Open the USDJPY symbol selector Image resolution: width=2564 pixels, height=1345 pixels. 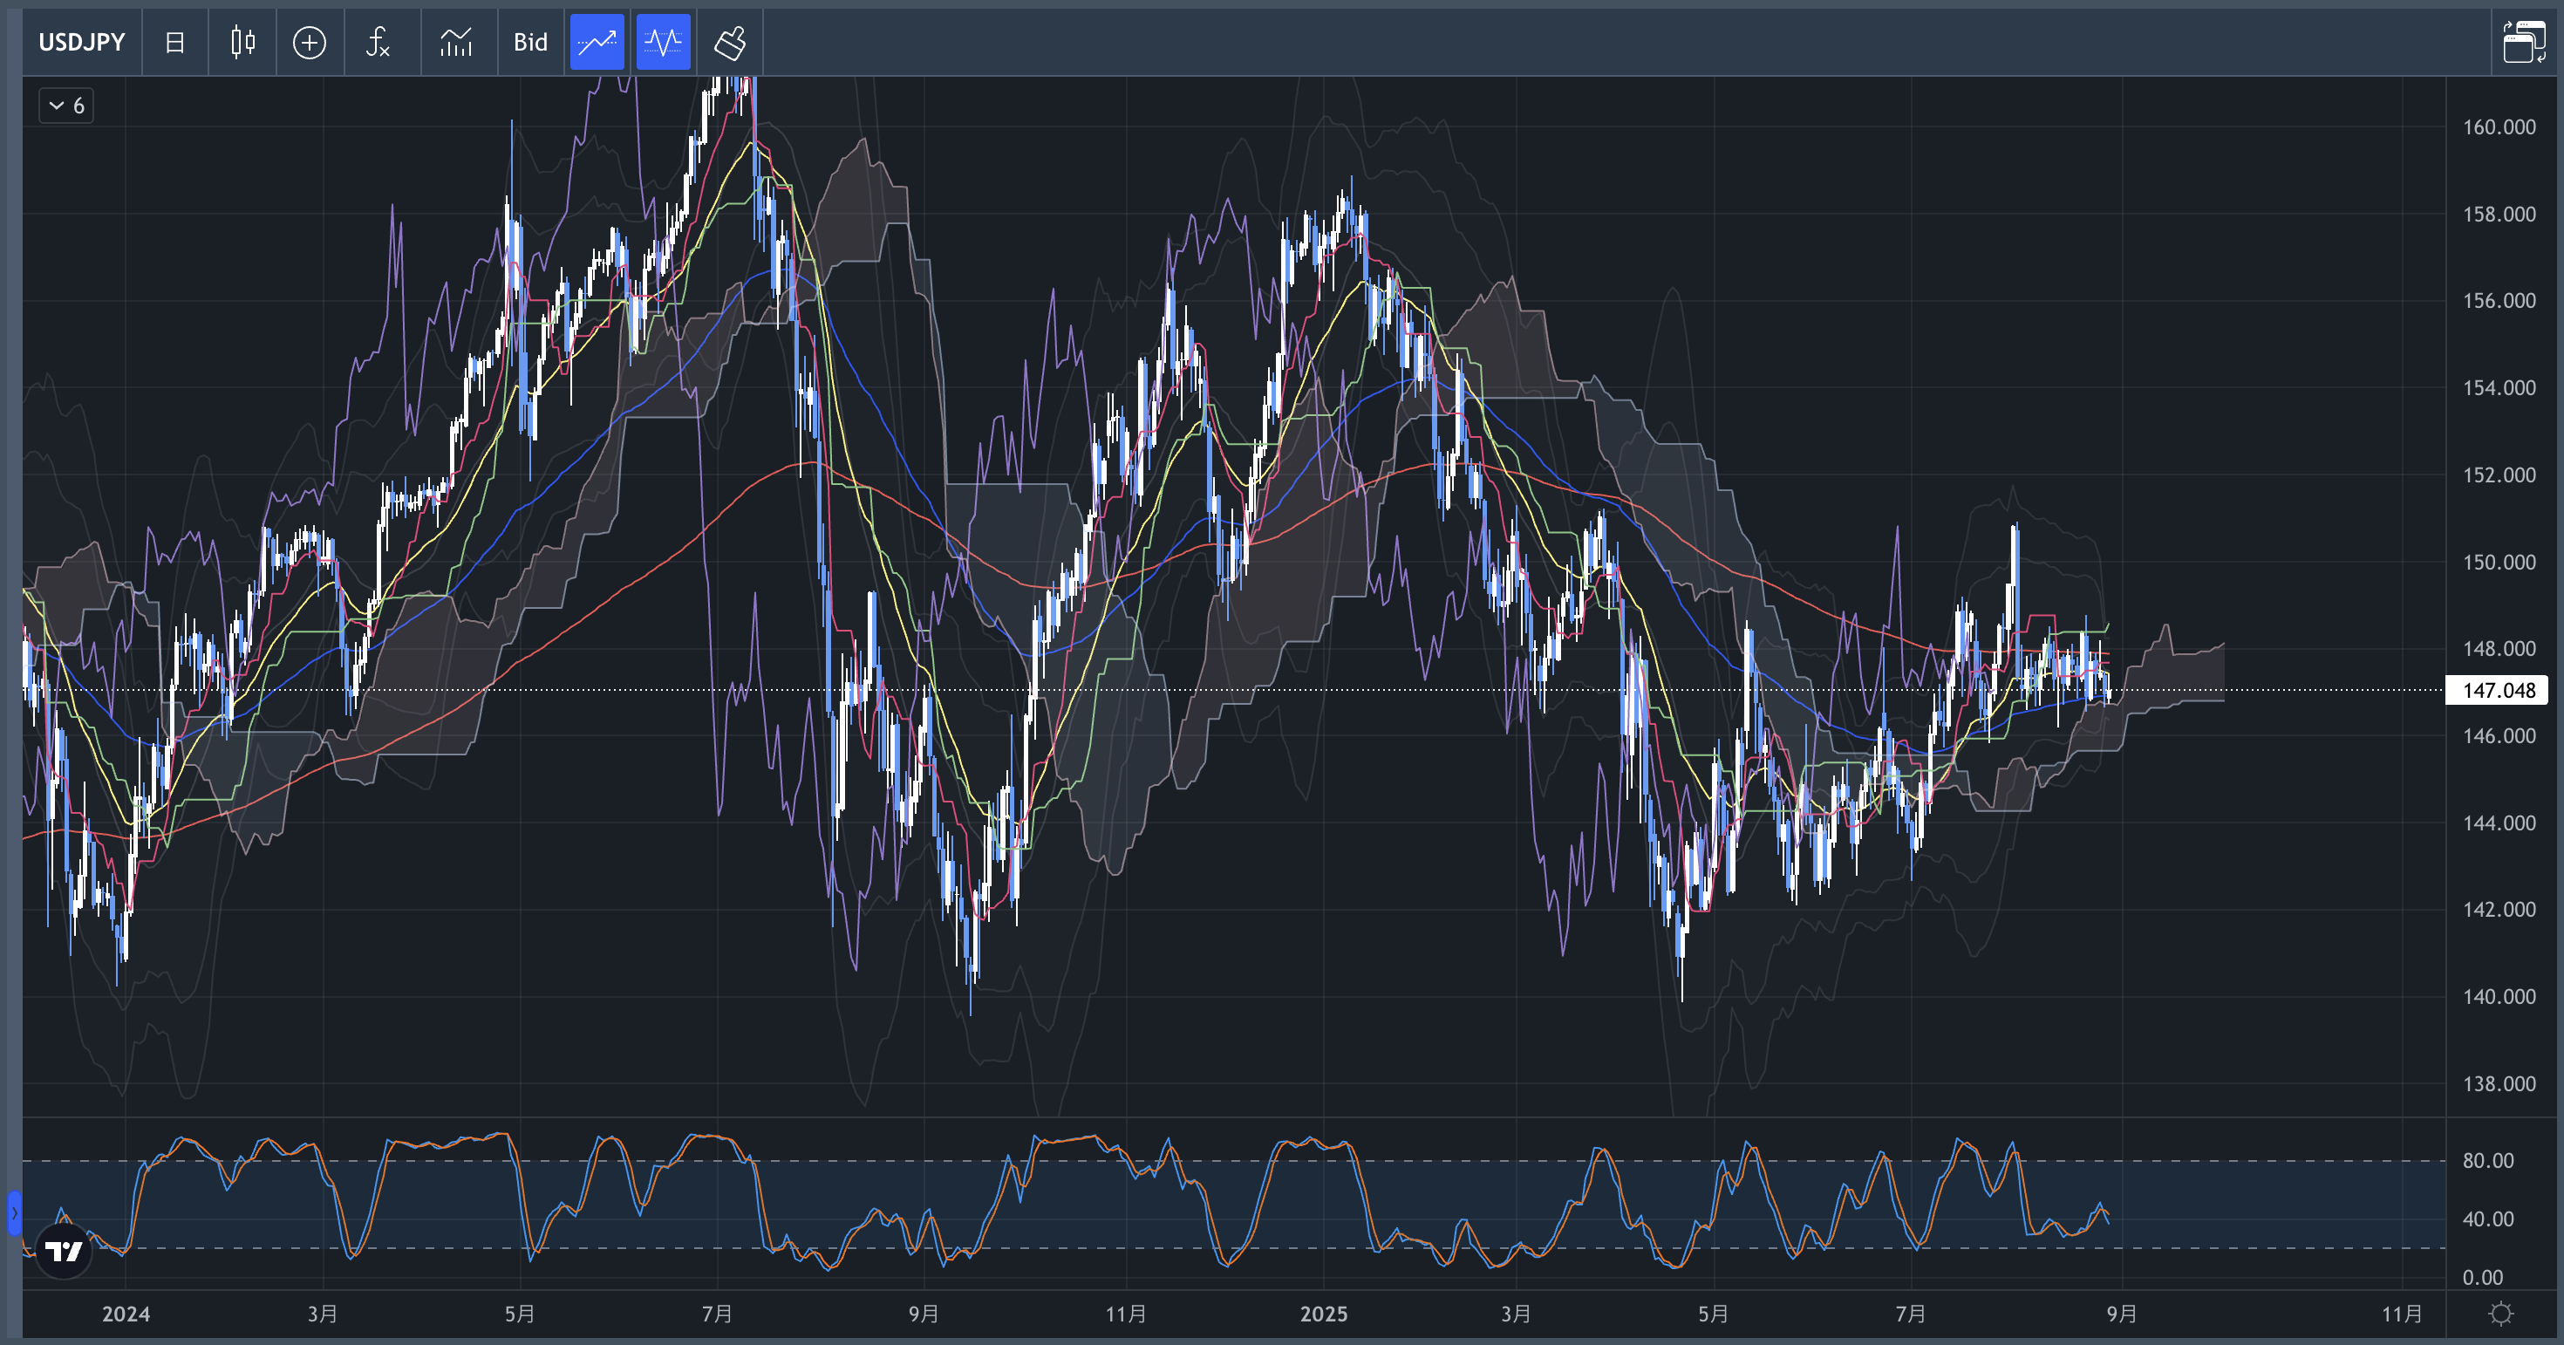pyautogui.click(x=82, y=43)
